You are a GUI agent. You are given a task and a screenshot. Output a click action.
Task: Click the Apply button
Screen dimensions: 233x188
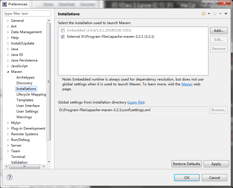[x=216, y=164]
